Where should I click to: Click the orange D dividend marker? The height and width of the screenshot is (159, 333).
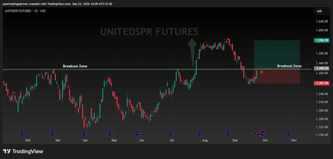pyautogui.click(x=261, y=72)
